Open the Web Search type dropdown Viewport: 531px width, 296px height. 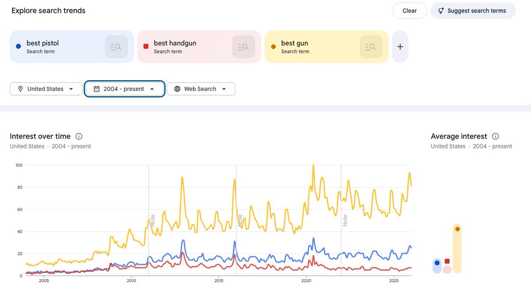201,89
